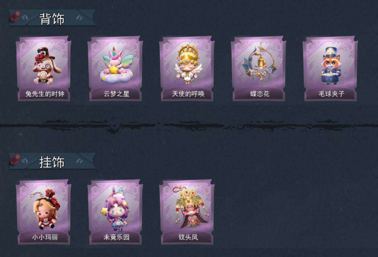Pick the 毛球夹子 red panda drummer card
The image size is (378, 257).
click(x=330, y=68)
